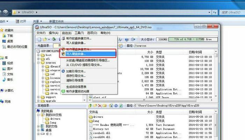
Task: Click the refresh icon in local toolbar
Action: tap(121, 106)
